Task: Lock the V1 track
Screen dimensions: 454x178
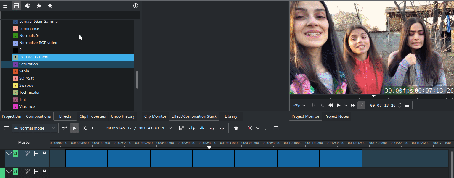Action: click(44, 171)
